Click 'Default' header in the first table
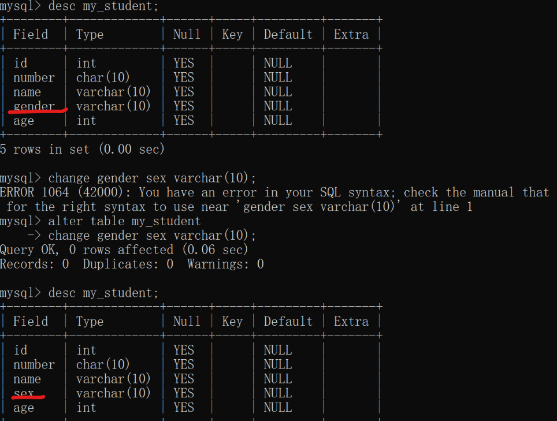This screenshot has height=421, width=557. click(288, 35)
